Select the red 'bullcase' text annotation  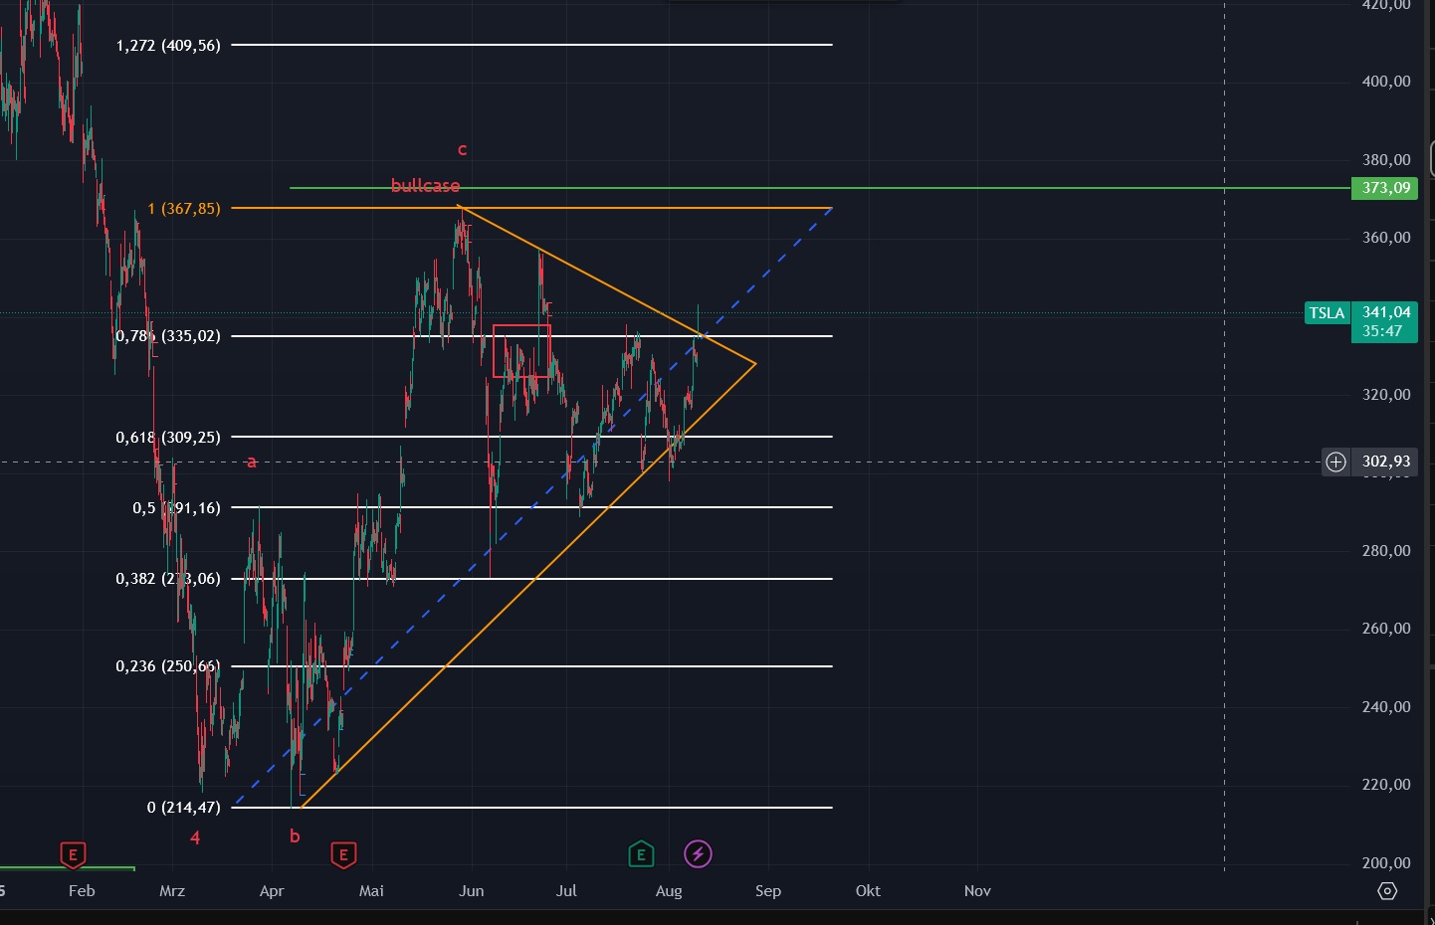(425, 186)
